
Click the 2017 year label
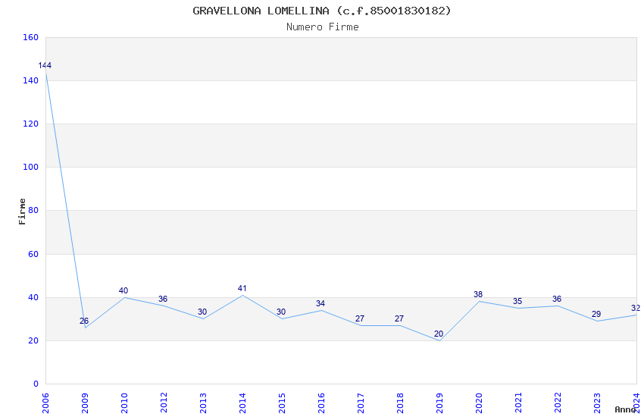click(361, 403)
